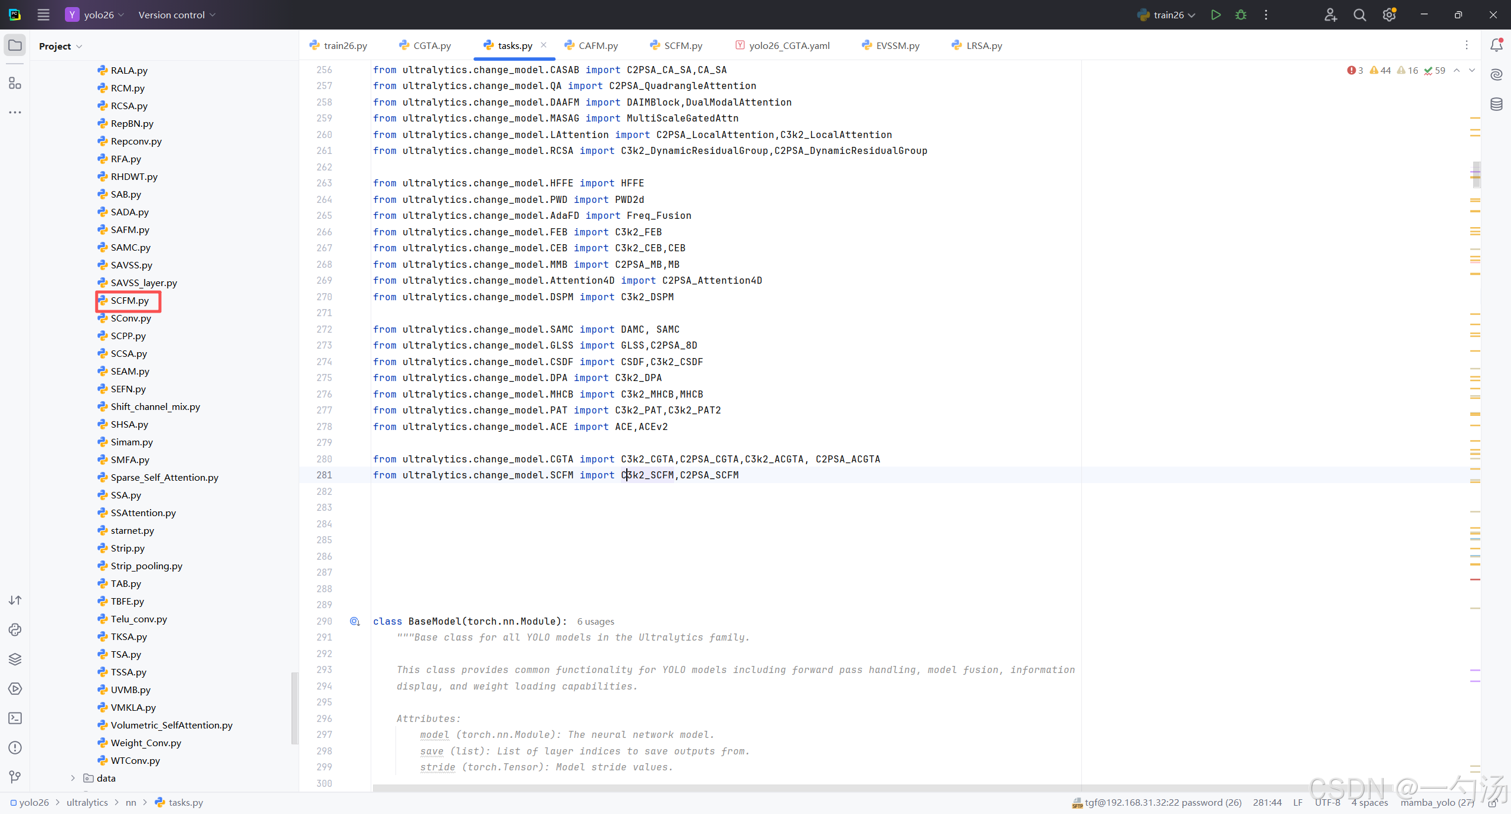The image size is (1511, 814).
Task: Open the Structure tool window
Action: (15, 83)
